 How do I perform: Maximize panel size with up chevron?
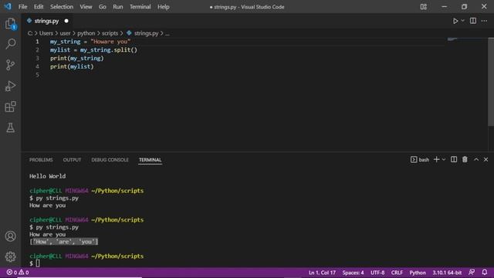[476, 160]
